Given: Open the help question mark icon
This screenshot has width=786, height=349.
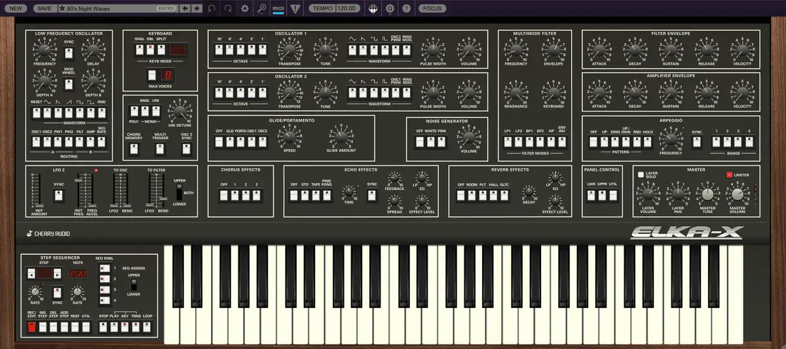Looking at the screenshot, I should click(x=406, y=8).
